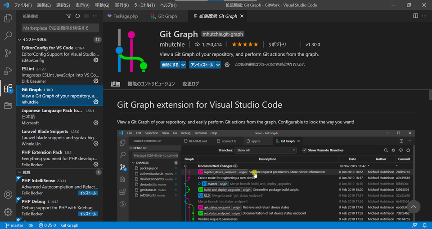Select the 変更ログ tab
432x229 pixels.
tap(191, 84)
